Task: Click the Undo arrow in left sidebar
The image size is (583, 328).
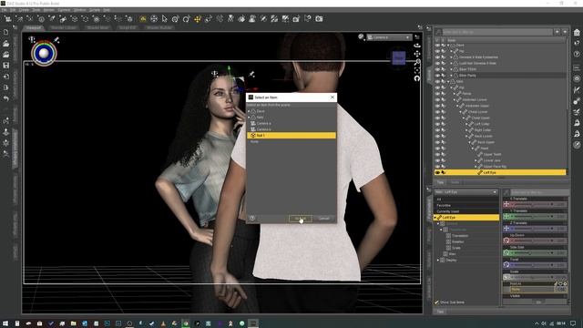Action: (x=6, y=98)
